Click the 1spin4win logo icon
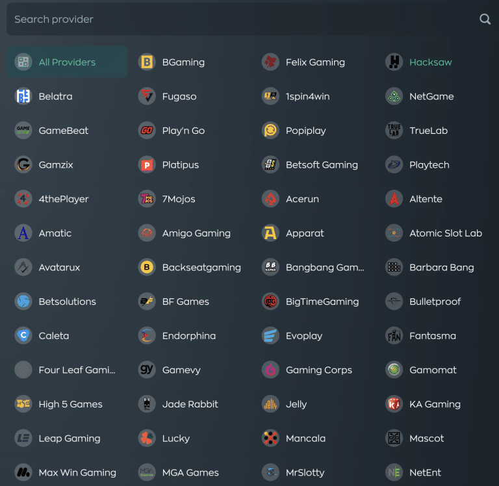The image size is (499, 486). [270, 96]
